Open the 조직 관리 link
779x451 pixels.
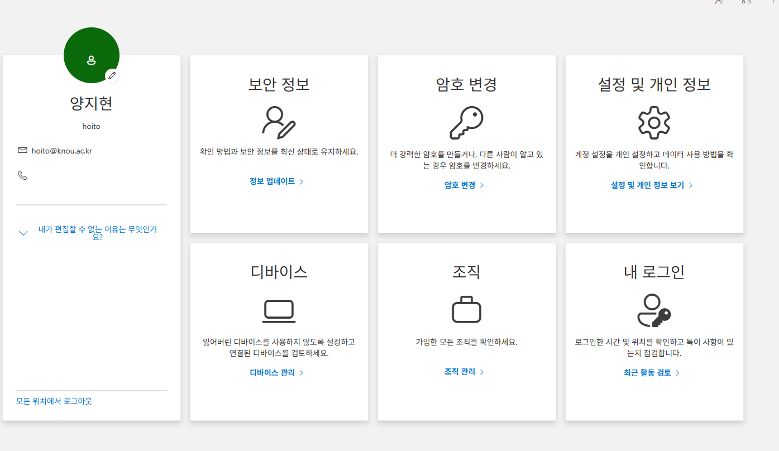tap(464, 372)
